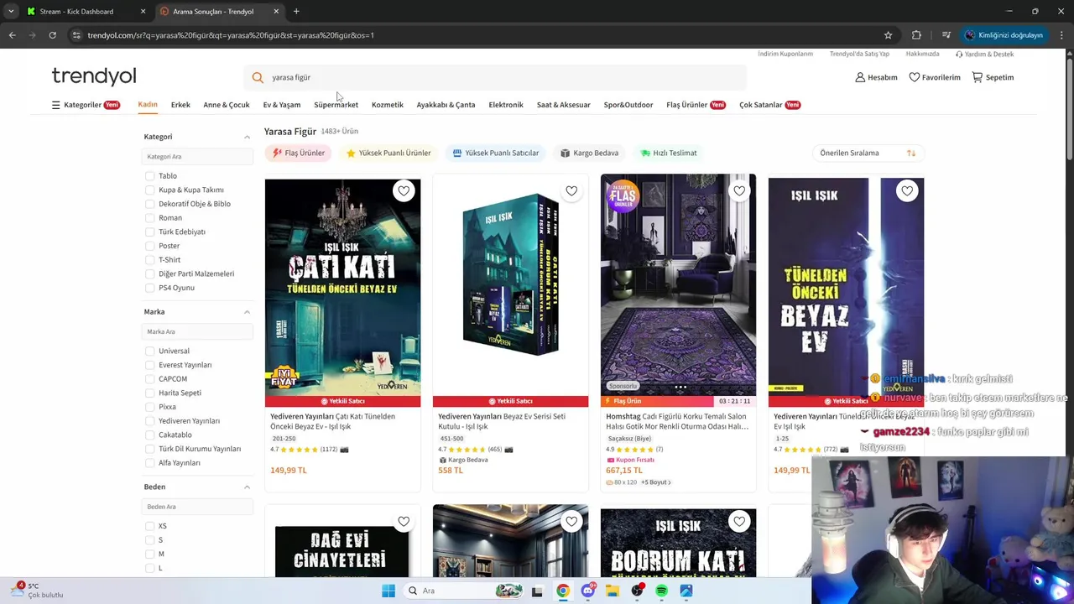Open Task View from the taskbar
Image resolution: width=1074 pixels, height=604 pixels.
pos(537,591)
